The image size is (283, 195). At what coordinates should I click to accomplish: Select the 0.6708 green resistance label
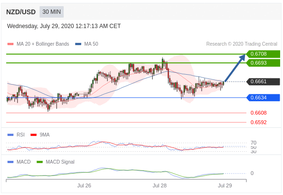[x=263, y=54]
